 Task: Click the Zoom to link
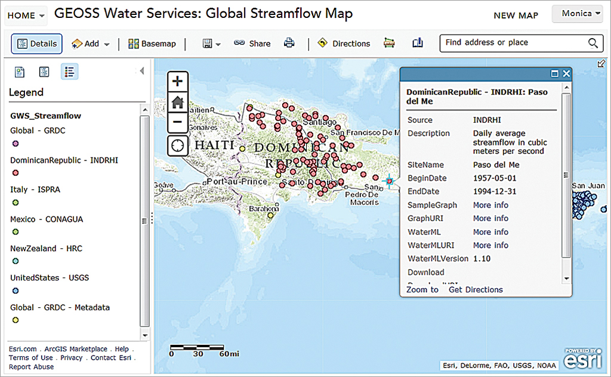click(422, 289)
